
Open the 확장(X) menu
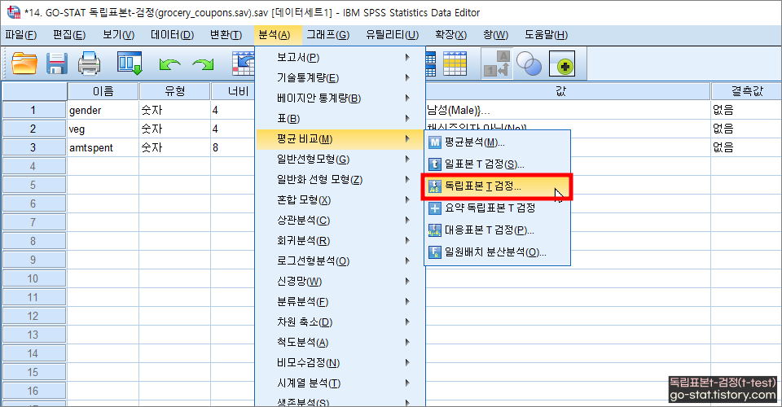[450, 35]
